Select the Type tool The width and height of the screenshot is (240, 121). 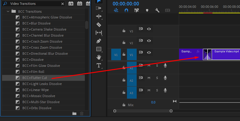click(99, 65)
